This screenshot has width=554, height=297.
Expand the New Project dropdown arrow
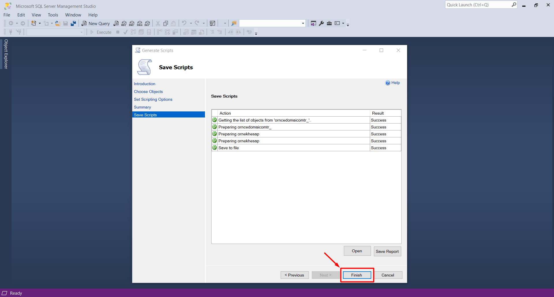tap(40, 23)
